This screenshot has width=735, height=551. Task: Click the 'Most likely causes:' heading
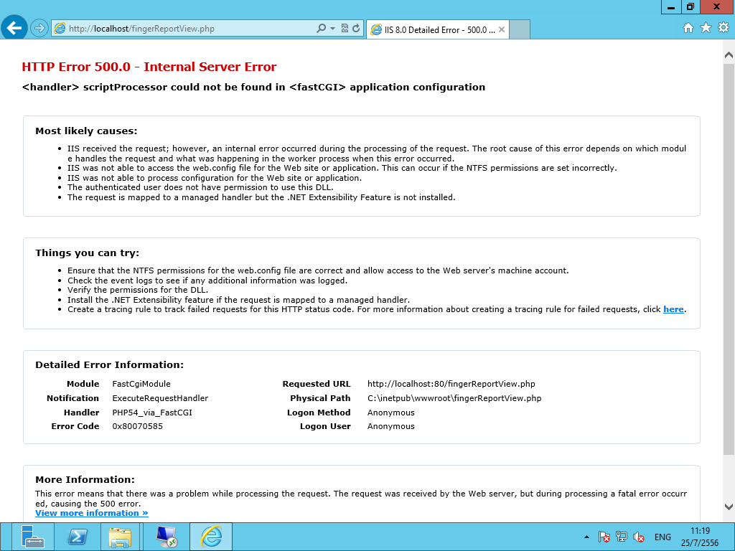86,131
